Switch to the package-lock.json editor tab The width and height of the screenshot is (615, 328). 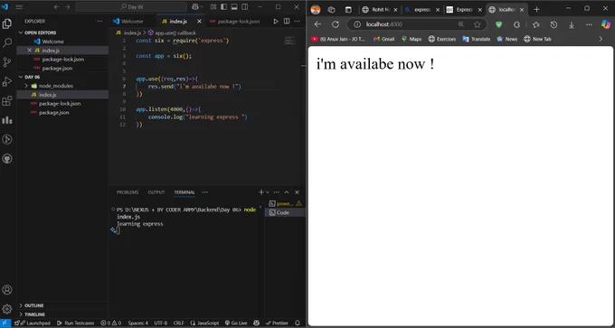(x=235, y=21)
